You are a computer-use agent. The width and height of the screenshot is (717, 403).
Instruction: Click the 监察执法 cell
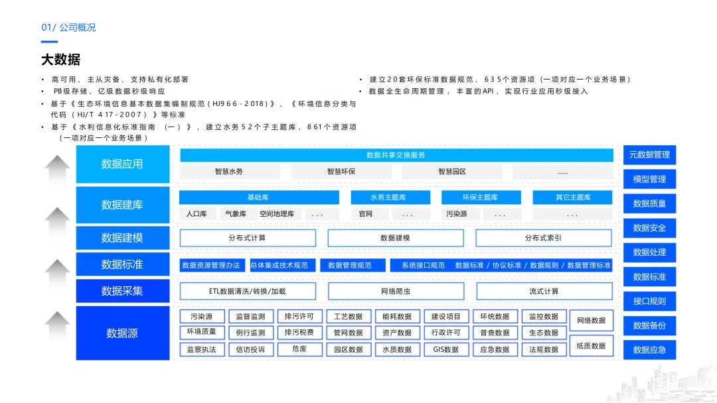click(x=202, y=349)
